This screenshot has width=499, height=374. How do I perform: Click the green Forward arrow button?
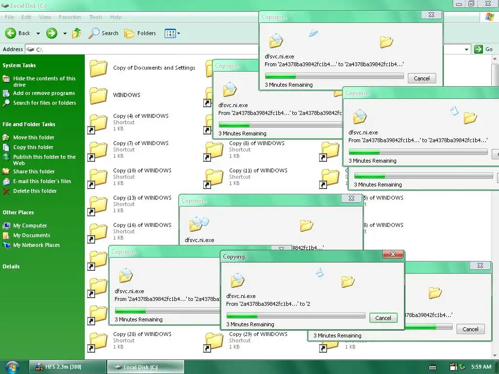52,33
